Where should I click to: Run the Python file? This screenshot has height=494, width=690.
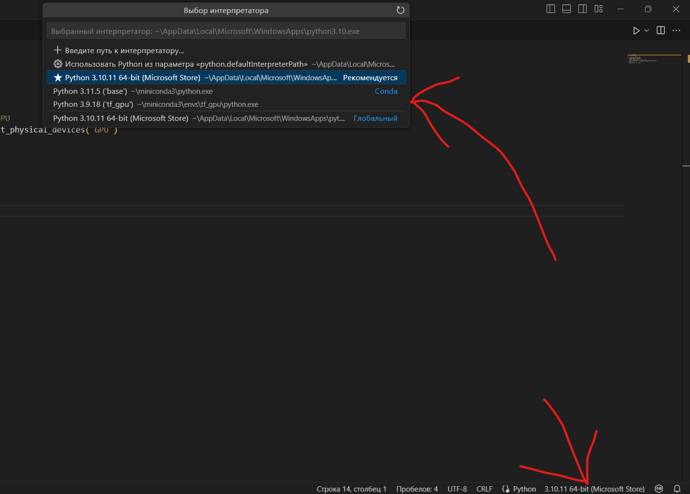click(636, 30)
